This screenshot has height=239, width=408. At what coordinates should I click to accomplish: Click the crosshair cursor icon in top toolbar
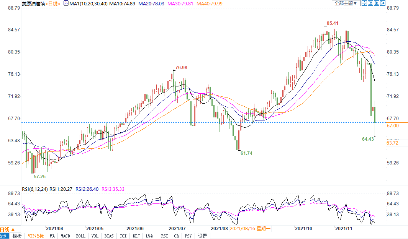coord(364,3)
